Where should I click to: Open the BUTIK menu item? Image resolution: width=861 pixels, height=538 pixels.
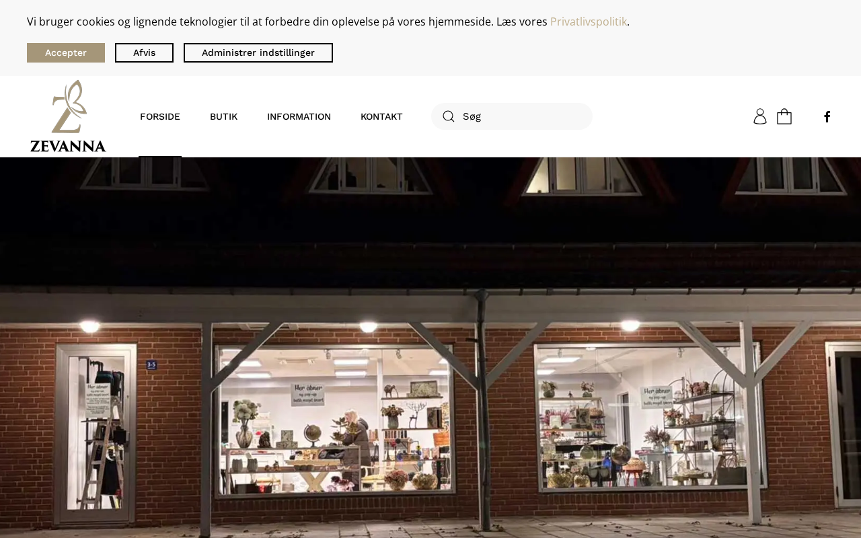[x=223, y=116]
